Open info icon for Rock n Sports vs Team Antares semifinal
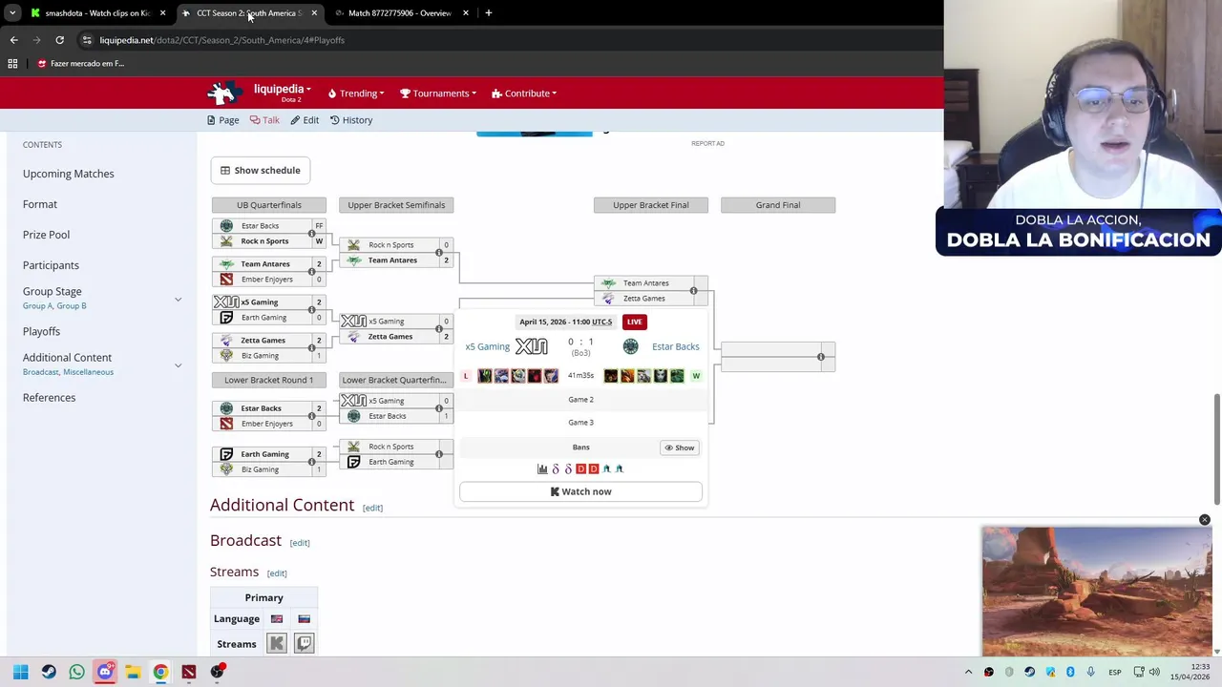The height and width of the screenshot is (687, 1222). coord(439,253)
